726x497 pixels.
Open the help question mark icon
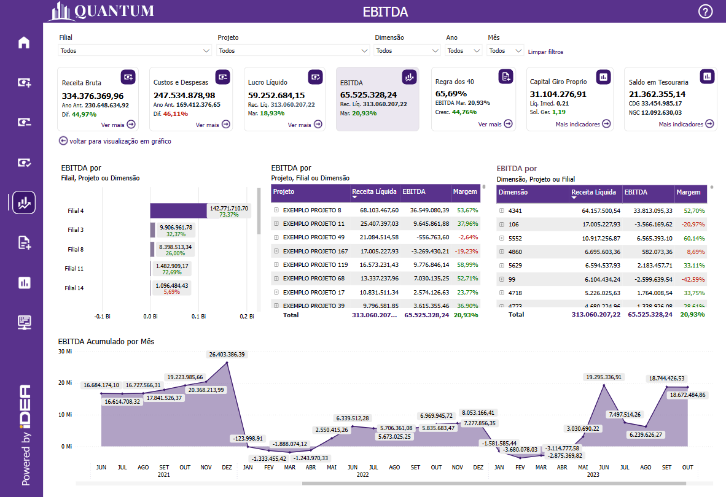click(x=706, y=11)
